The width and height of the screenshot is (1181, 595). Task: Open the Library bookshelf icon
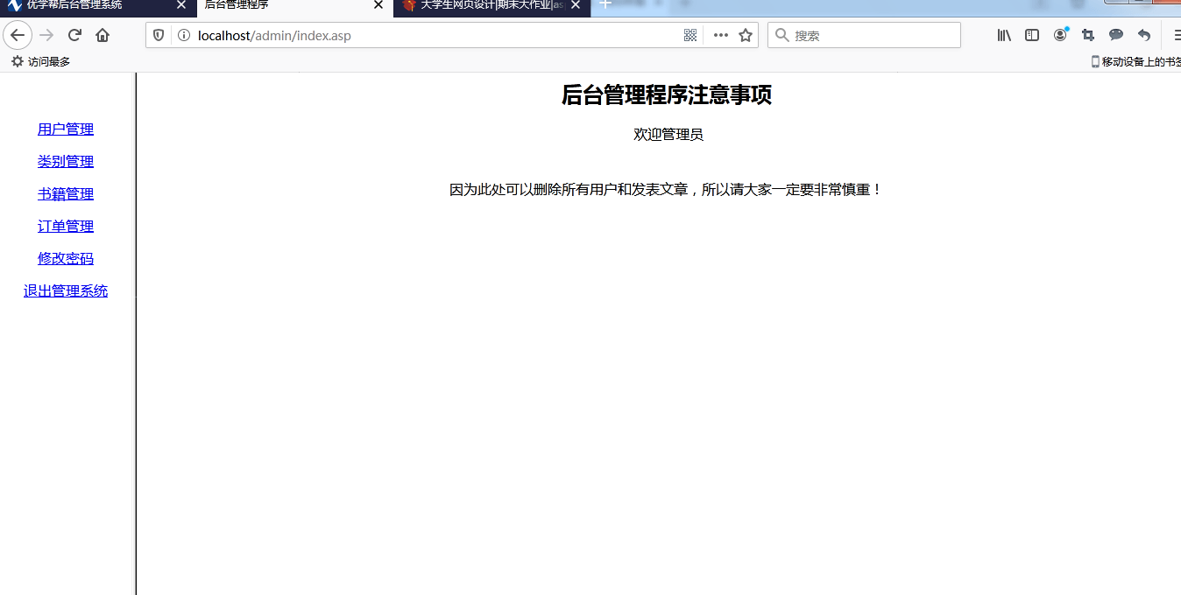click(1004, 35)
